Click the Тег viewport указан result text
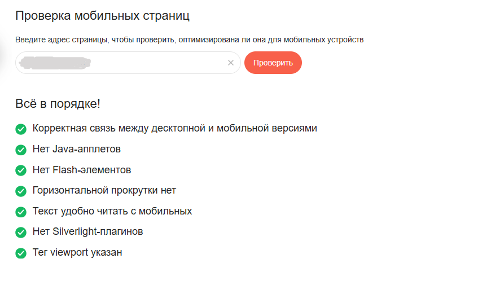Screen dimensions: 478x298 tap(77, 252)
